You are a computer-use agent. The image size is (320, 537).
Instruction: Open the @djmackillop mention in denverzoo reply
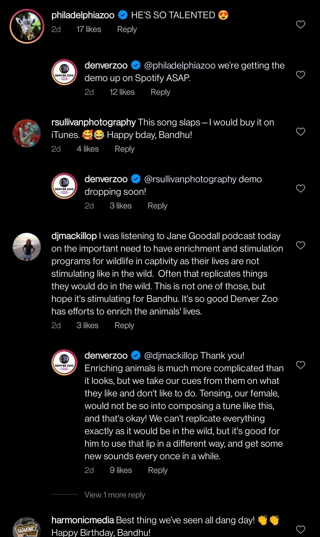[x=171, y=356]
